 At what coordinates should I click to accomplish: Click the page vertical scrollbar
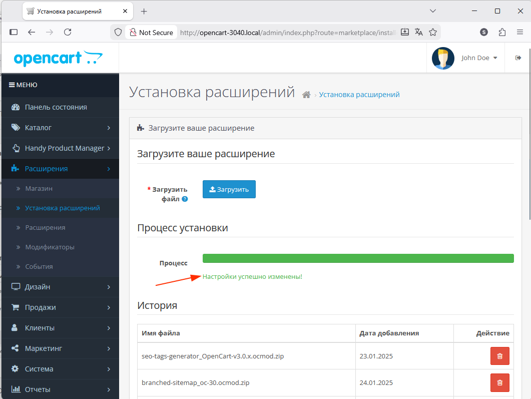coord(529,134)
